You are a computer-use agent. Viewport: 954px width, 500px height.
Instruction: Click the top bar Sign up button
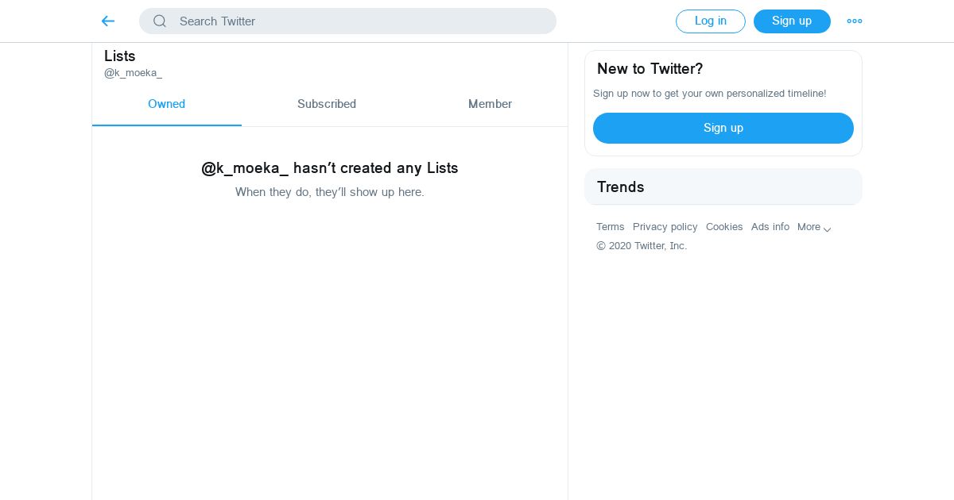tap(792, 21)
